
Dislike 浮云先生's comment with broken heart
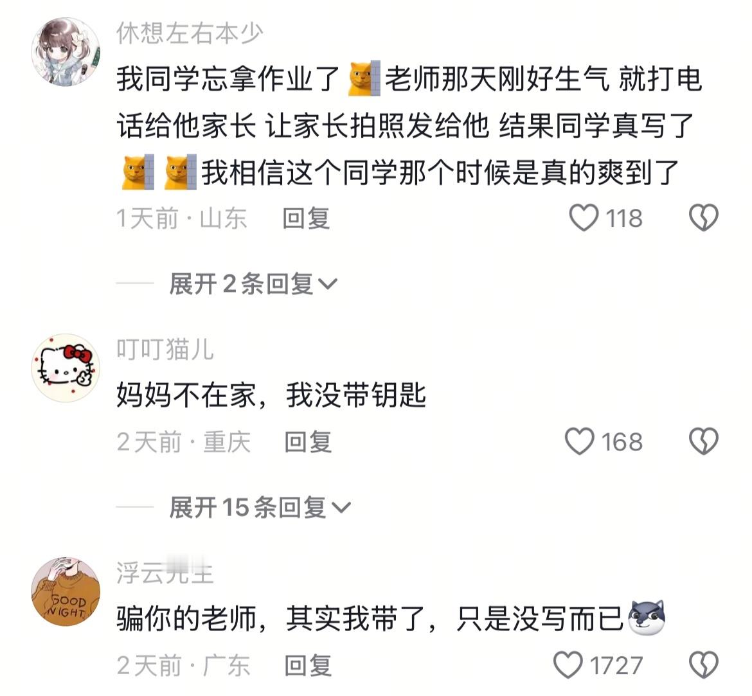click(704, 665)
